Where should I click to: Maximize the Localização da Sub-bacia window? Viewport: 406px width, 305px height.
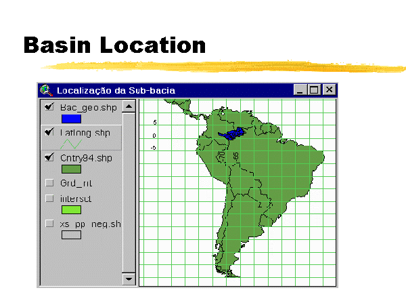(314, 89)
